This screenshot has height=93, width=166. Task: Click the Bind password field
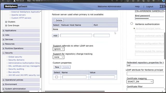[x=149, y=18]
